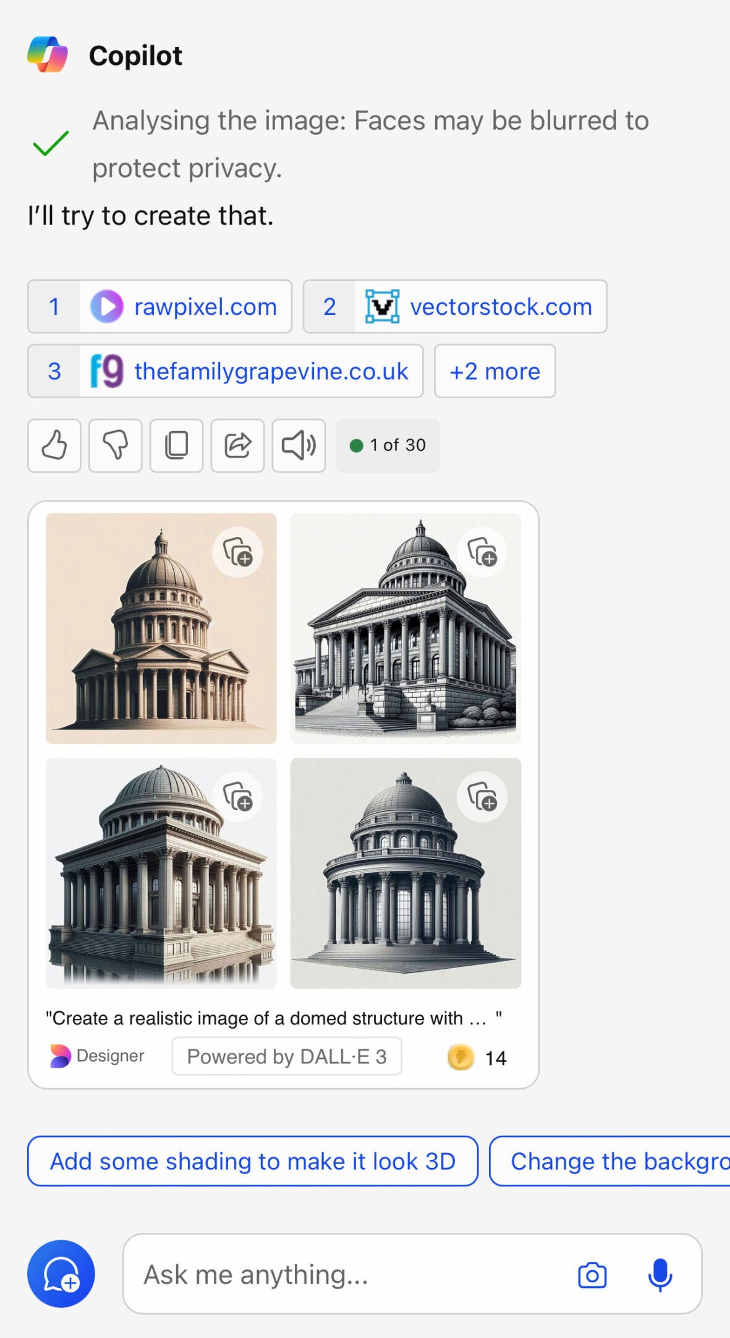Copy the response with the copy icon
Image resolution: width=730 pixels, height=1338 pixels.
[x=177, y=445]
